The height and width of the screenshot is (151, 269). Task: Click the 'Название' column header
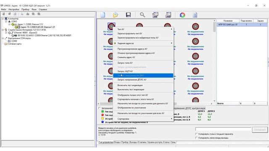pyautogui.click(x=228, y=21)
